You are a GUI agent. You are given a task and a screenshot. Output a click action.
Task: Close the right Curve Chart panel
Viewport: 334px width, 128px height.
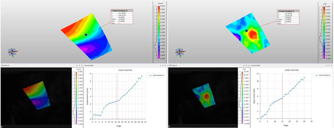(331, 65)
